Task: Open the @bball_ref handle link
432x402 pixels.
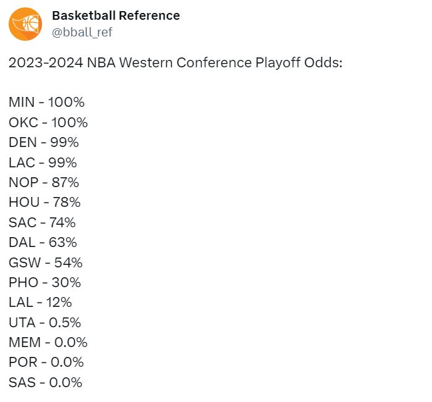Action: (82, 32)
